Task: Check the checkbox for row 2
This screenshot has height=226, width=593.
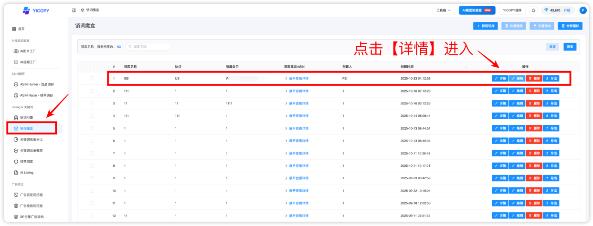Action: coord(92,91)
